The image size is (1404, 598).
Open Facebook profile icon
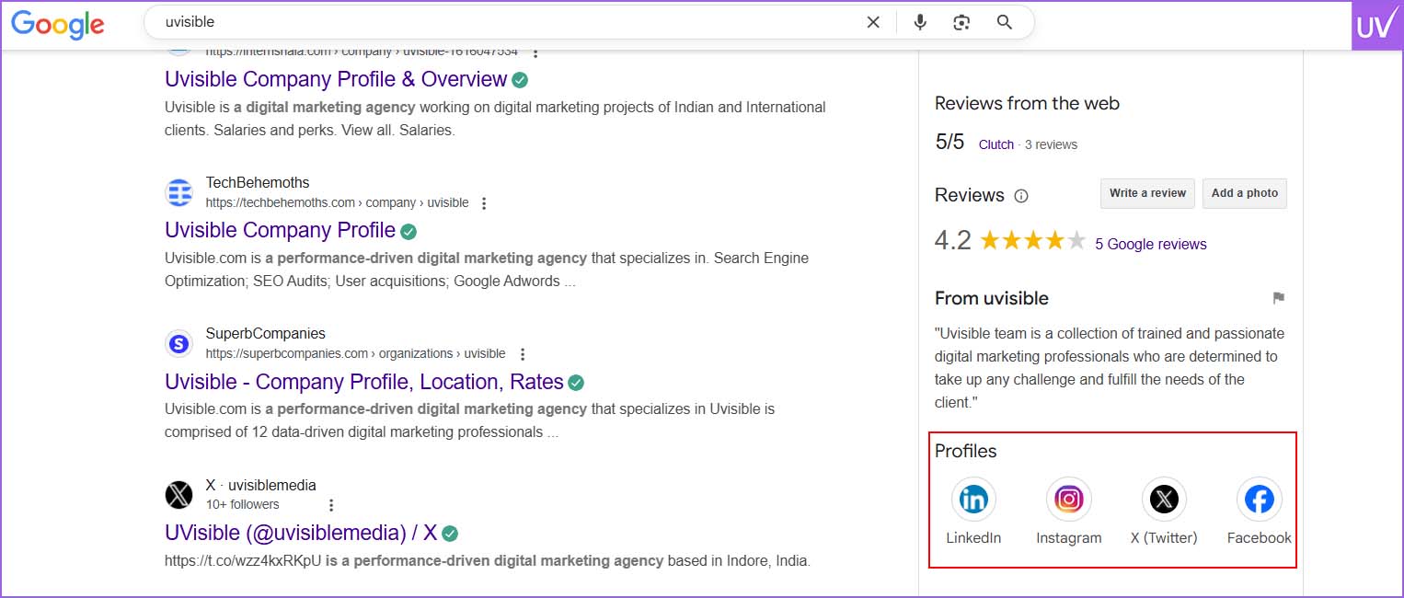[1259, 500]
